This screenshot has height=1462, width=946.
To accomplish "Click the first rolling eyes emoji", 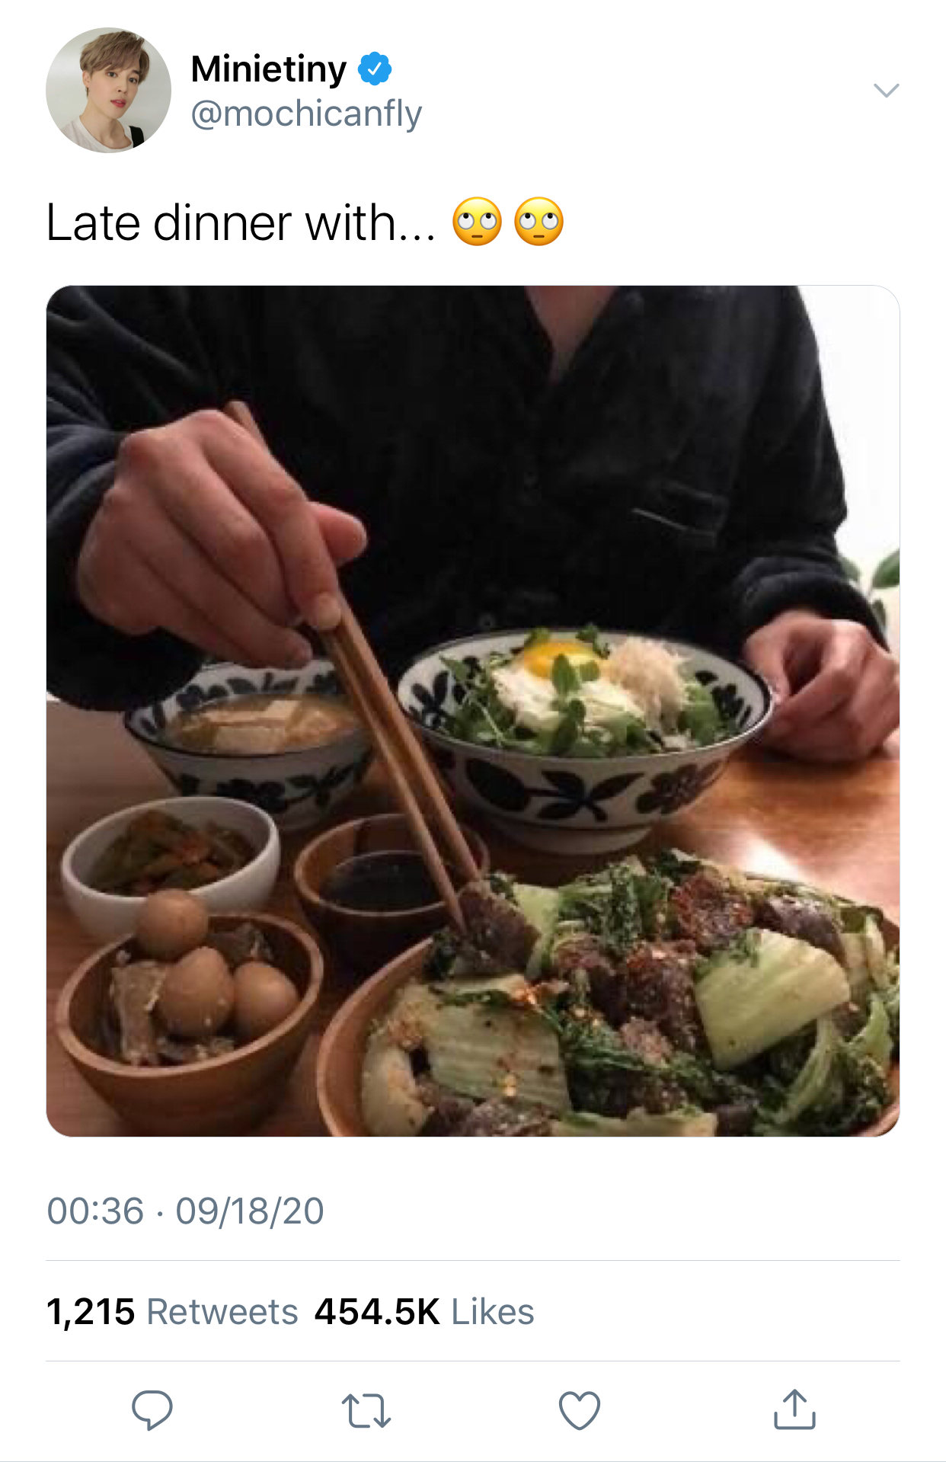I will (478, 222).
